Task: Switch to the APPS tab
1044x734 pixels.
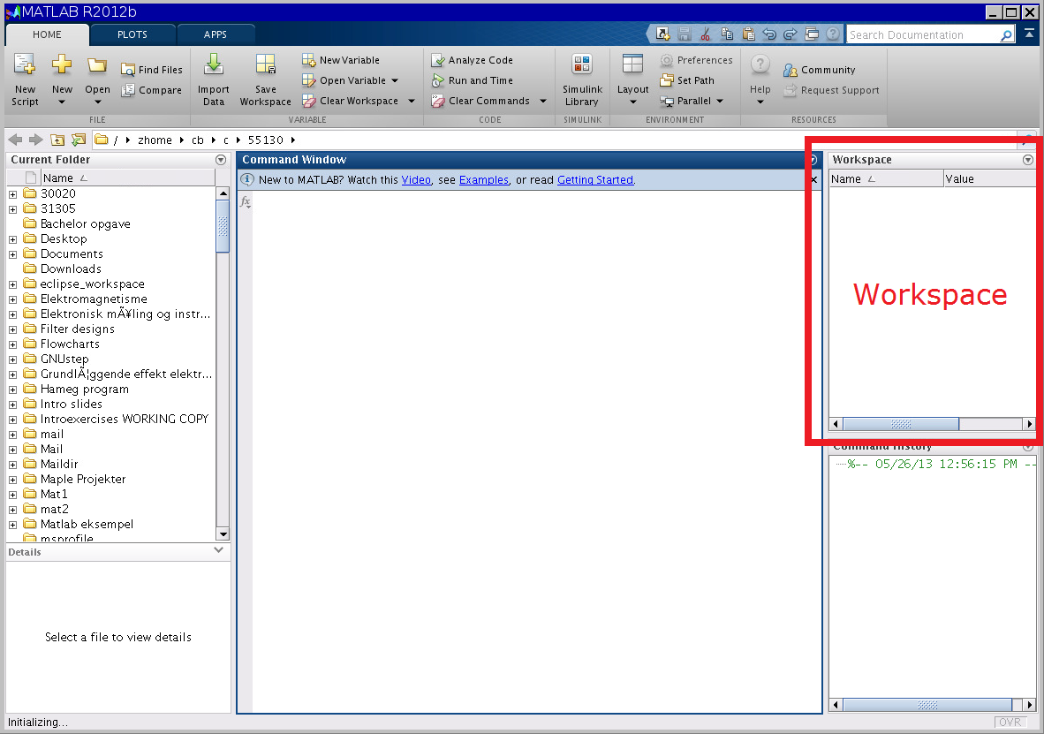Action: pos(215,34)
